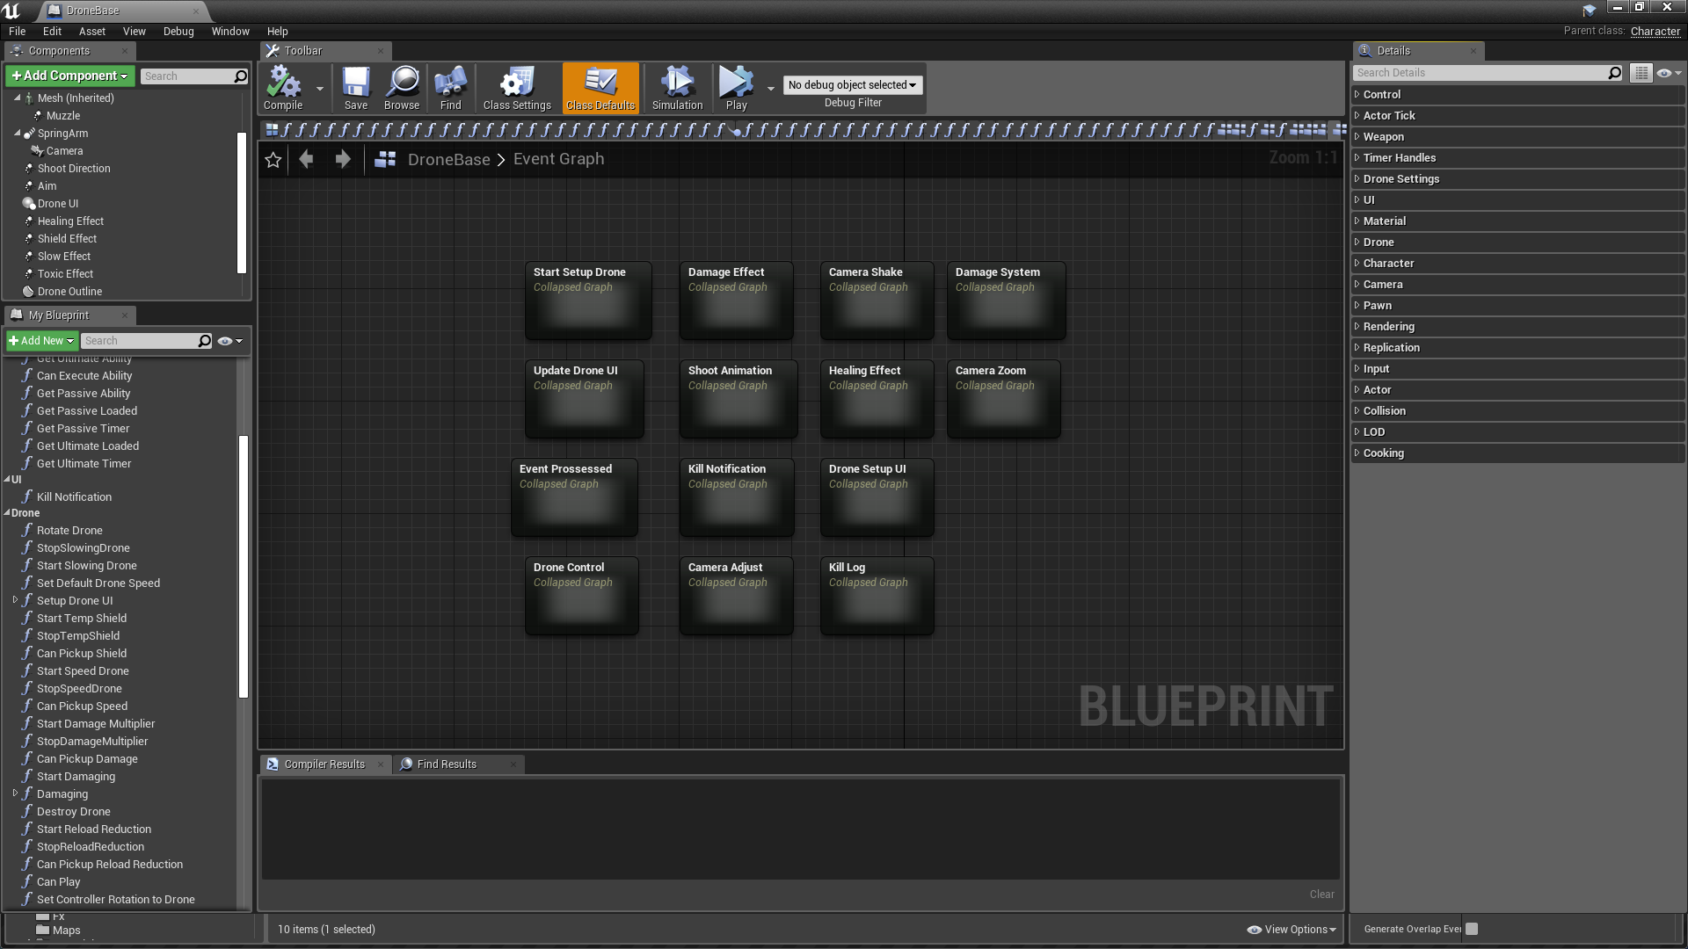Click the Components panel scrollbar

click(242, 203)
